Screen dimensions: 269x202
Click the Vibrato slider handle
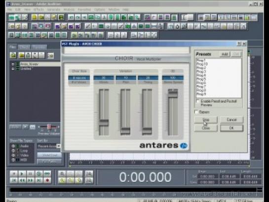[104, 122]
